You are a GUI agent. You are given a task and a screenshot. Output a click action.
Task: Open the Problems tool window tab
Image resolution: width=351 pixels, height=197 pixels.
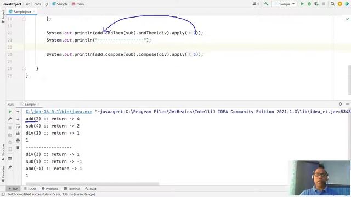[x=50, y=189]
